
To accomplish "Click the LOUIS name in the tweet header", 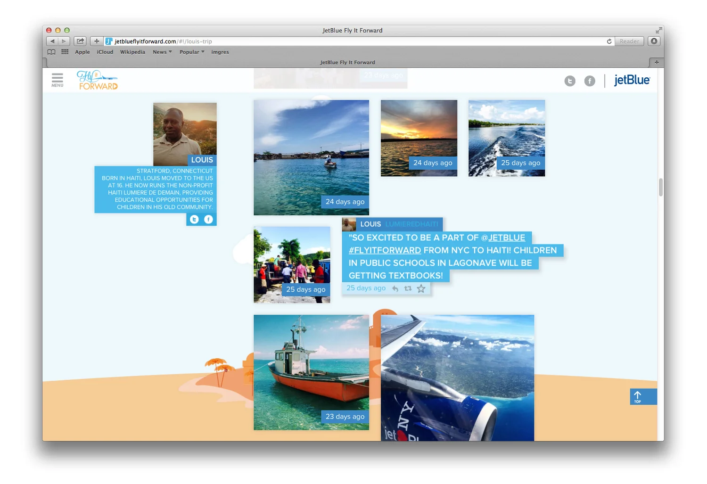I will 370,224.
